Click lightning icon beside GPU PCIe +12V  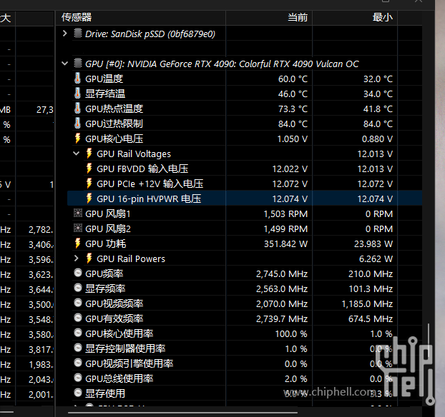coord(89,184)
